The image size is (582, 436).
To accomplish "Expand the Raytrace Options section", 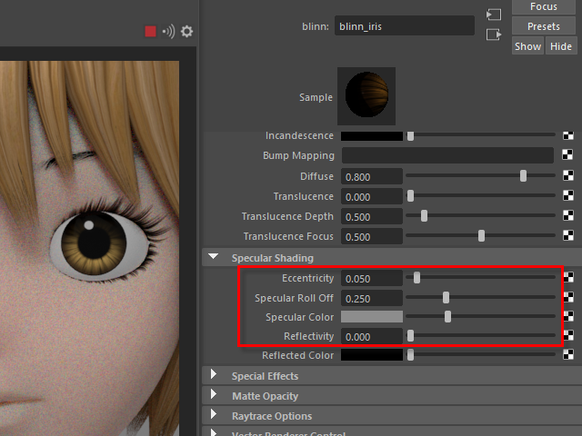I will (x=214, y=416).
